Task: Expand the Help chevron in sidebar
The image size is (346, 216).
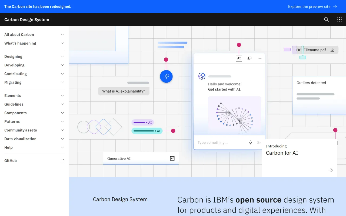Action: tap(62, 147)
